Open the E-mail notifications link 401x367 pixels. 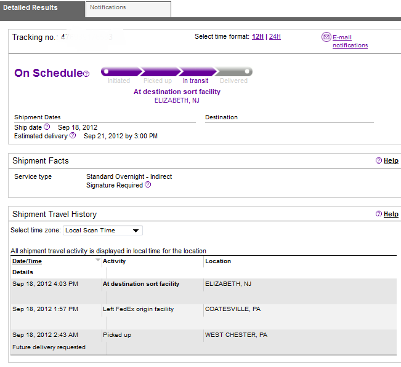point(350,41)
